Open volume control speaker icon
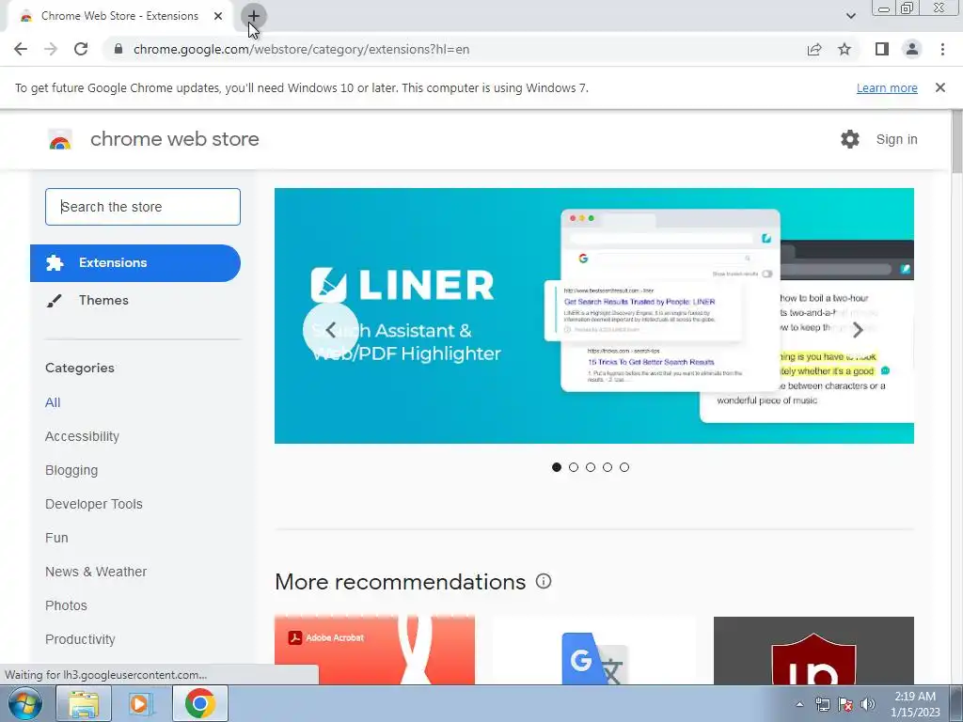The height and width of the screenshot is (722, 963). pyautogui.click(x=868, y=704)
